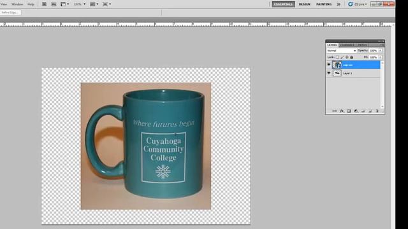
Task: Switch to the Channels tab
Action: click(347, 45)
